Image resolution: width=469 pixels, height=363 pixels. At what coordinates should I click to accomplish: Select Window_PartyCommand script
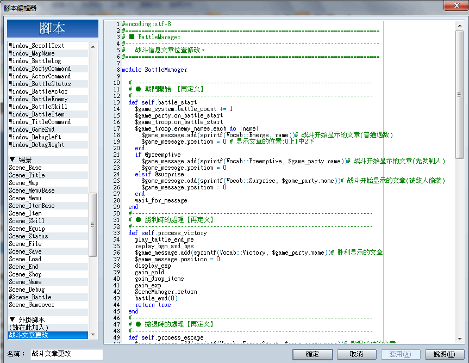pyautogui.click(x=48, y=69)
